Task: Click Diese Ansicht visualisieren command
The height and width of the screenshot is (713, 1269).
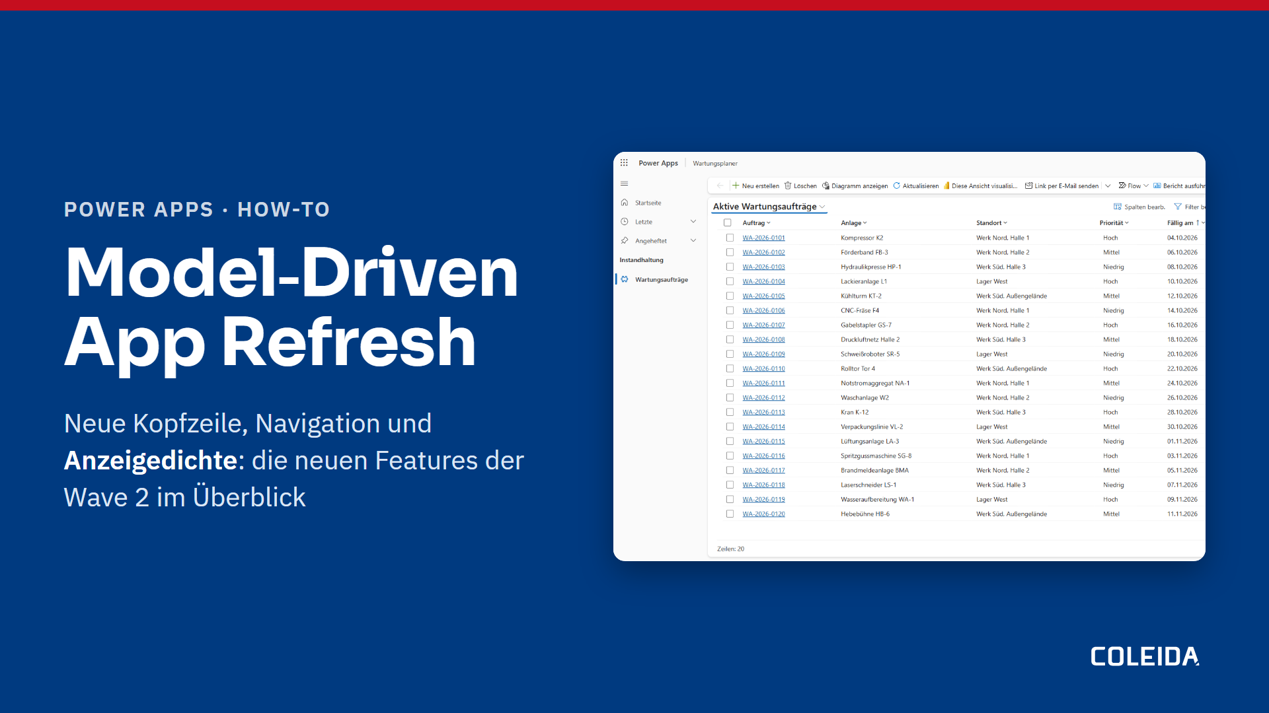Action: point(980,186)
